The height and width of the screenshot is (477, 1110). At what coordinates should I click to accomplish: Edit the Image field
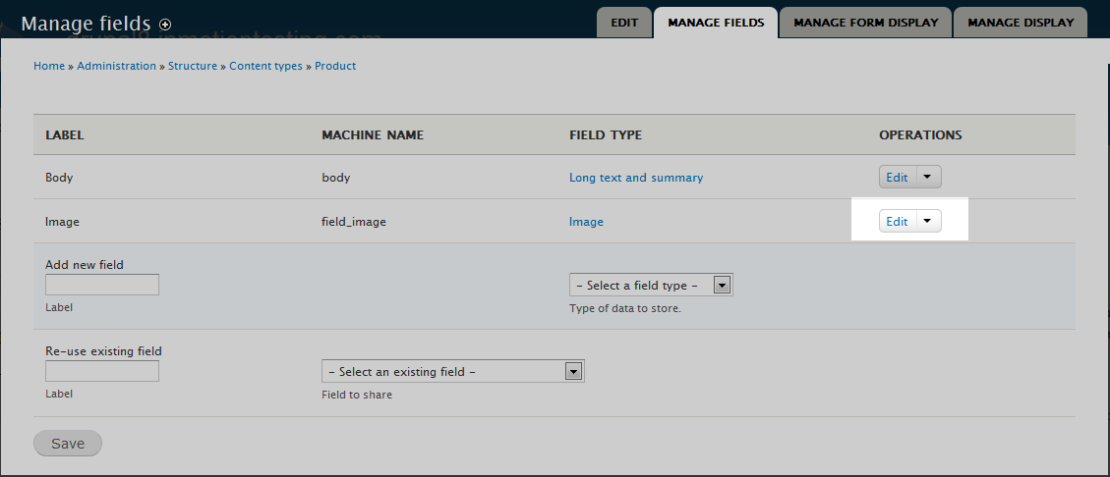tap(897, 222)
